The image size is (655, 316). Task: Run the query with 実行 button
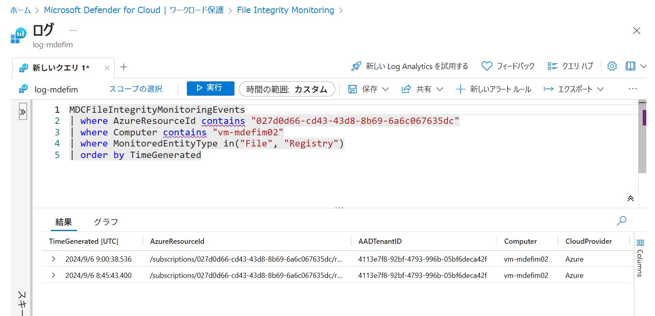[210, 88]
